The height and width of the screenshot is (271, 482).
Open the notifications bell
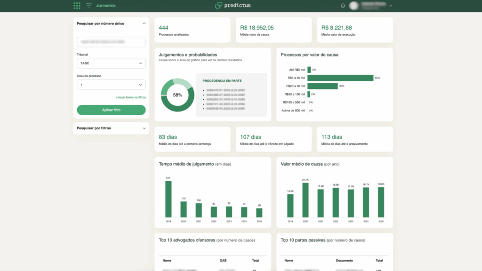point(343,6)
